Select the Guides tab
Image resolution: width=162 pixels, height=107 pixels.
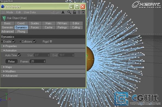pos(35,23)
